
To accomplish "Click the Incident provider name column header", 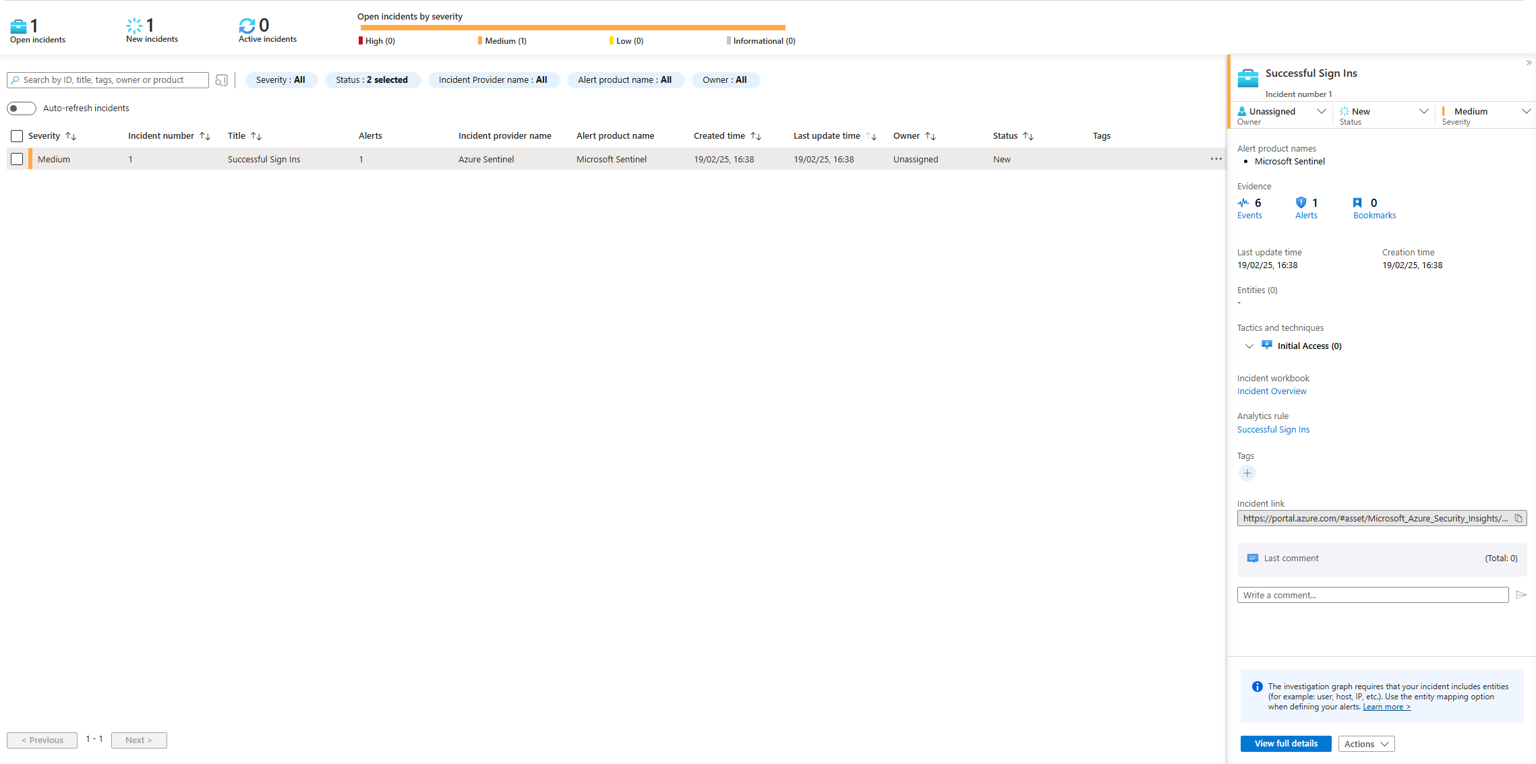I will 505,136.
